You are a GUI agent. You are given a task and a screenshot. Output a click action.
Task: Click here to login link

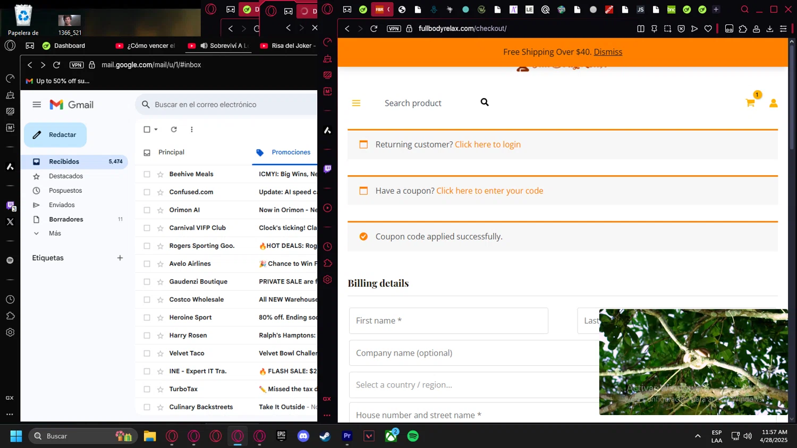(x=487, y=144)
